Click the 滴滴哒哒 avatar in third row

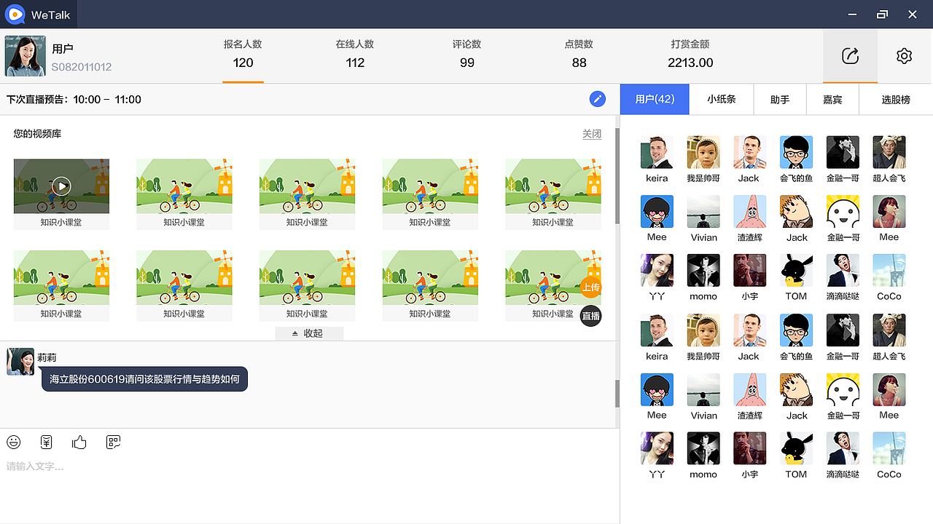[843, 270]
